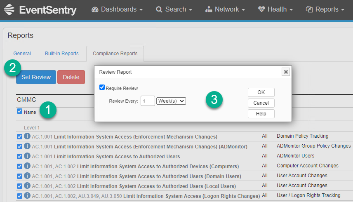This screenshot has height=202, width=353.
Task: Click the EventSentry brand name
Action: tap(48, 10)
